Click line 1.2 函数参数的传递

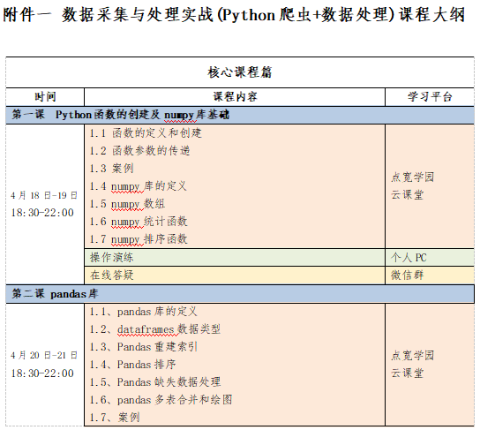coord(140,151)
